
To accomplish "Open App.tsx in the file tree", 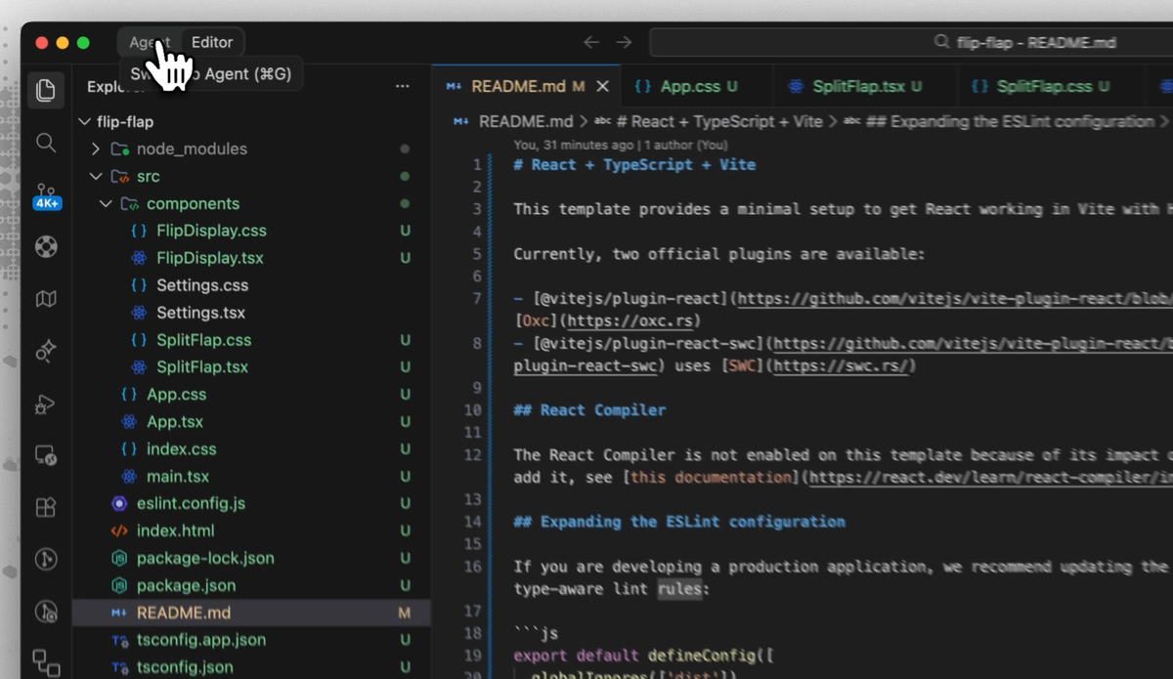I will pyautogui.click(x=175, y=422).
